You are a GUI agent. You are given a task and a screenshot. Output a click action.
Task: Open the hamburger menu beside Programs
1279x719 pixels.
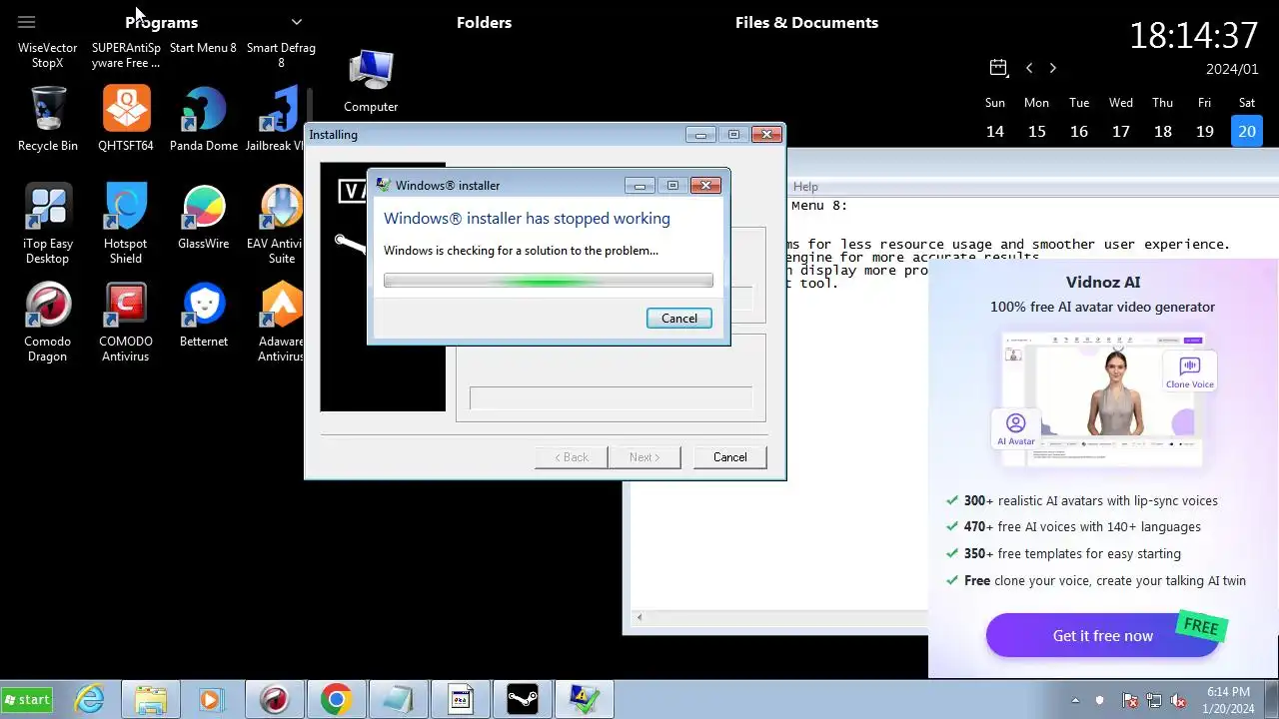coord(27,22)
